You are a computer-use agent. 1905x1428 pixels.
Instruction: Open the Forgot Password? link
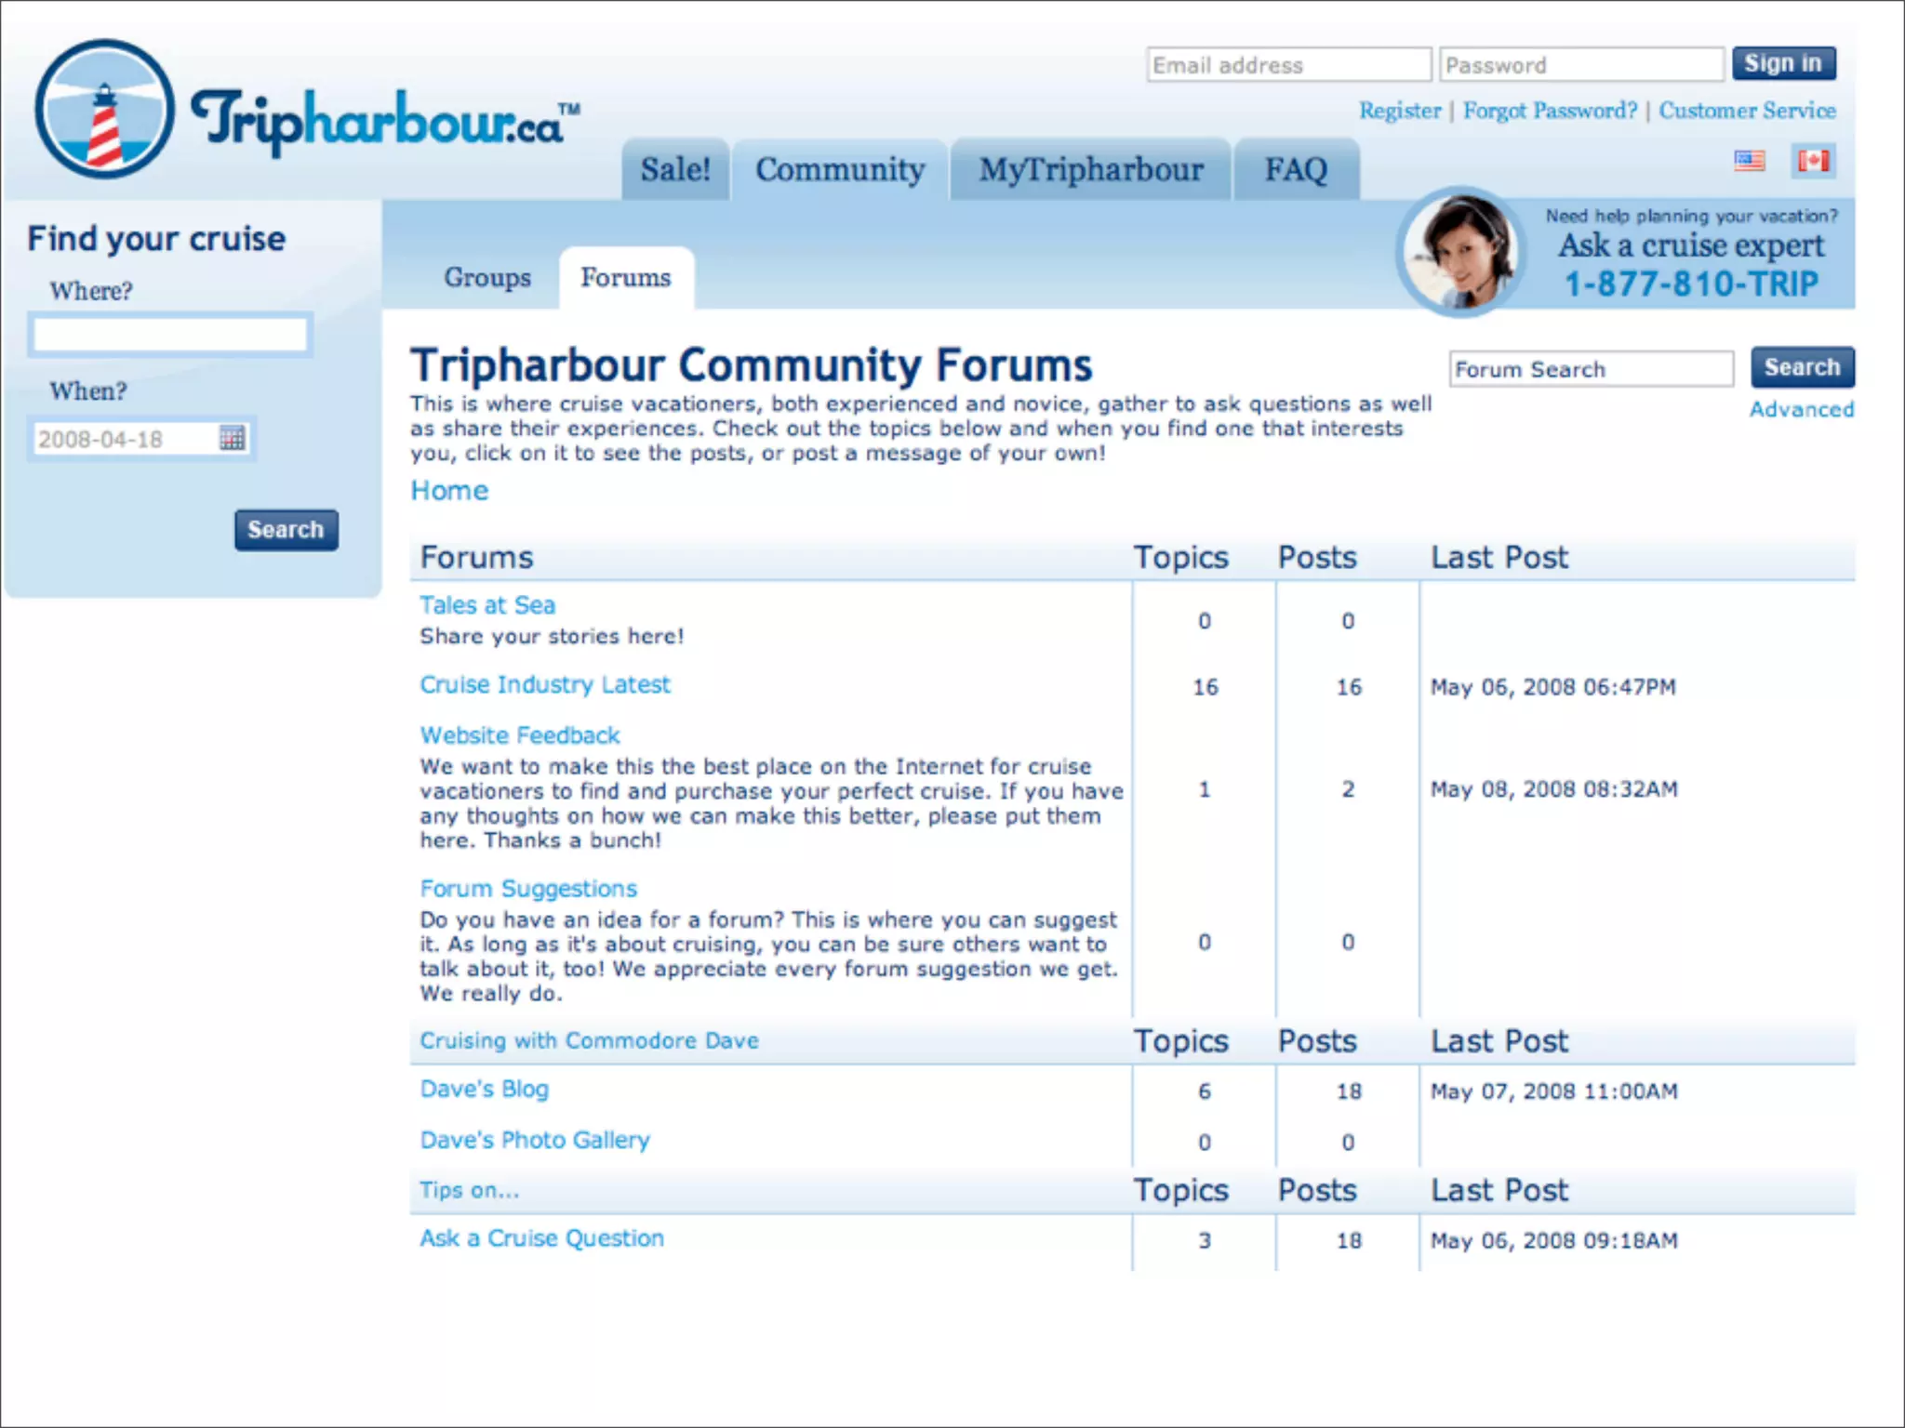(1550, 111)
